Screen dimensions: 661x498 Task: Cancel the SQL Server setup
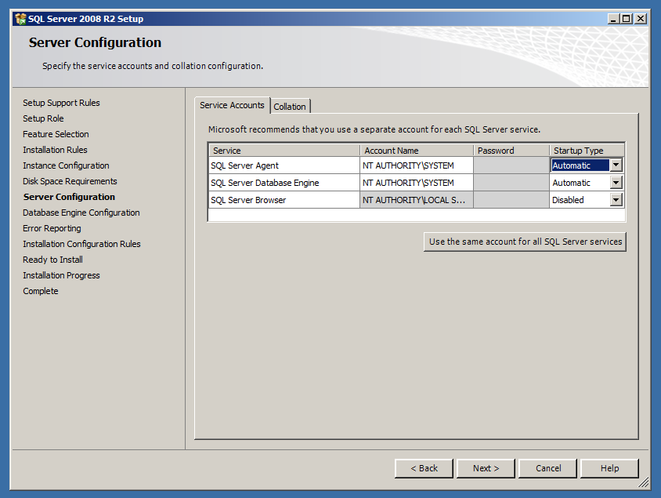coord(547,468)
